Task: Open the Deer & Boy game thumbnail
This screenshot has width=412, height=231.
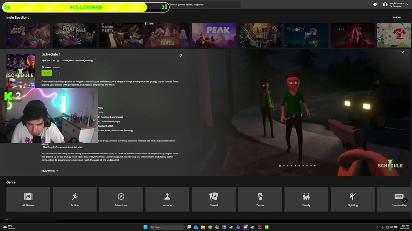Action: coord(306,35)
